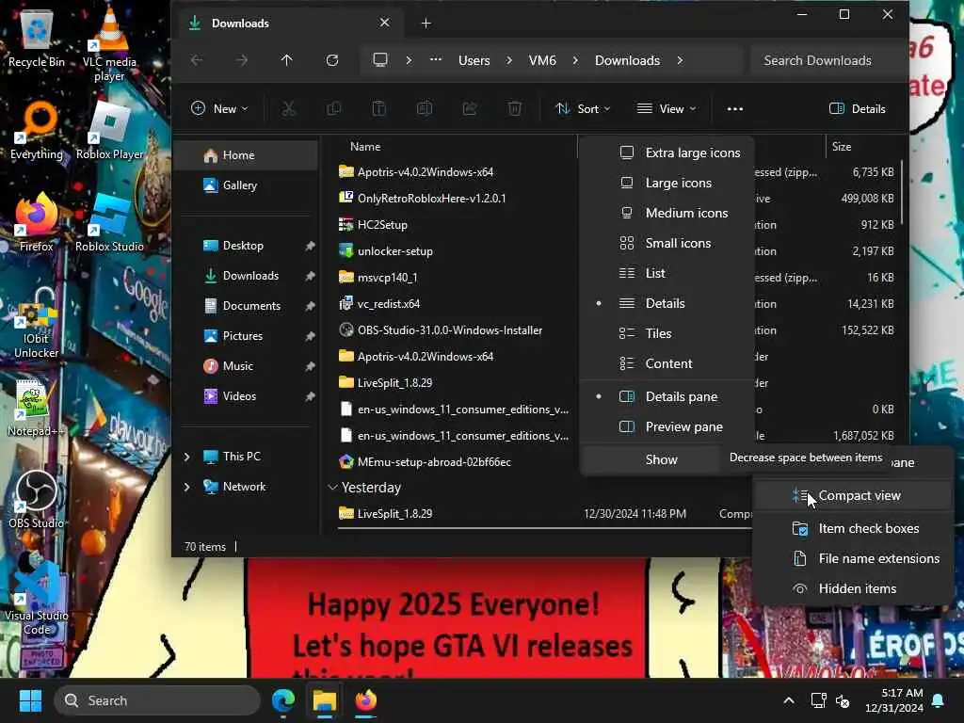Collapse the Yesterday group
Viewport: 964px width, 723px height.
tap(332, 488)
